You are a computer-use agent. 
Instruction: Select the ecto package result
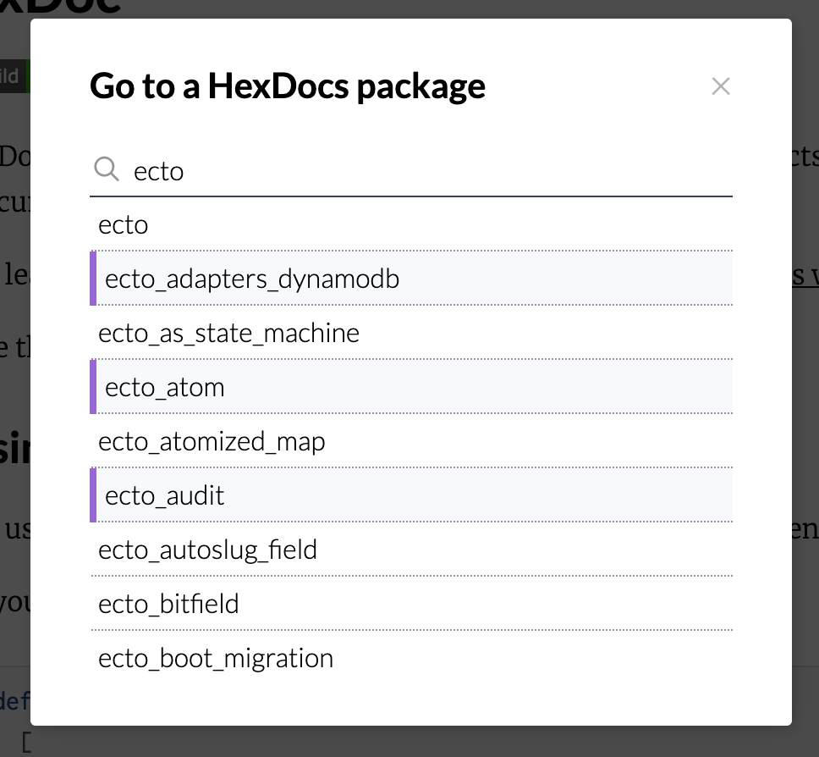point(124,225)
